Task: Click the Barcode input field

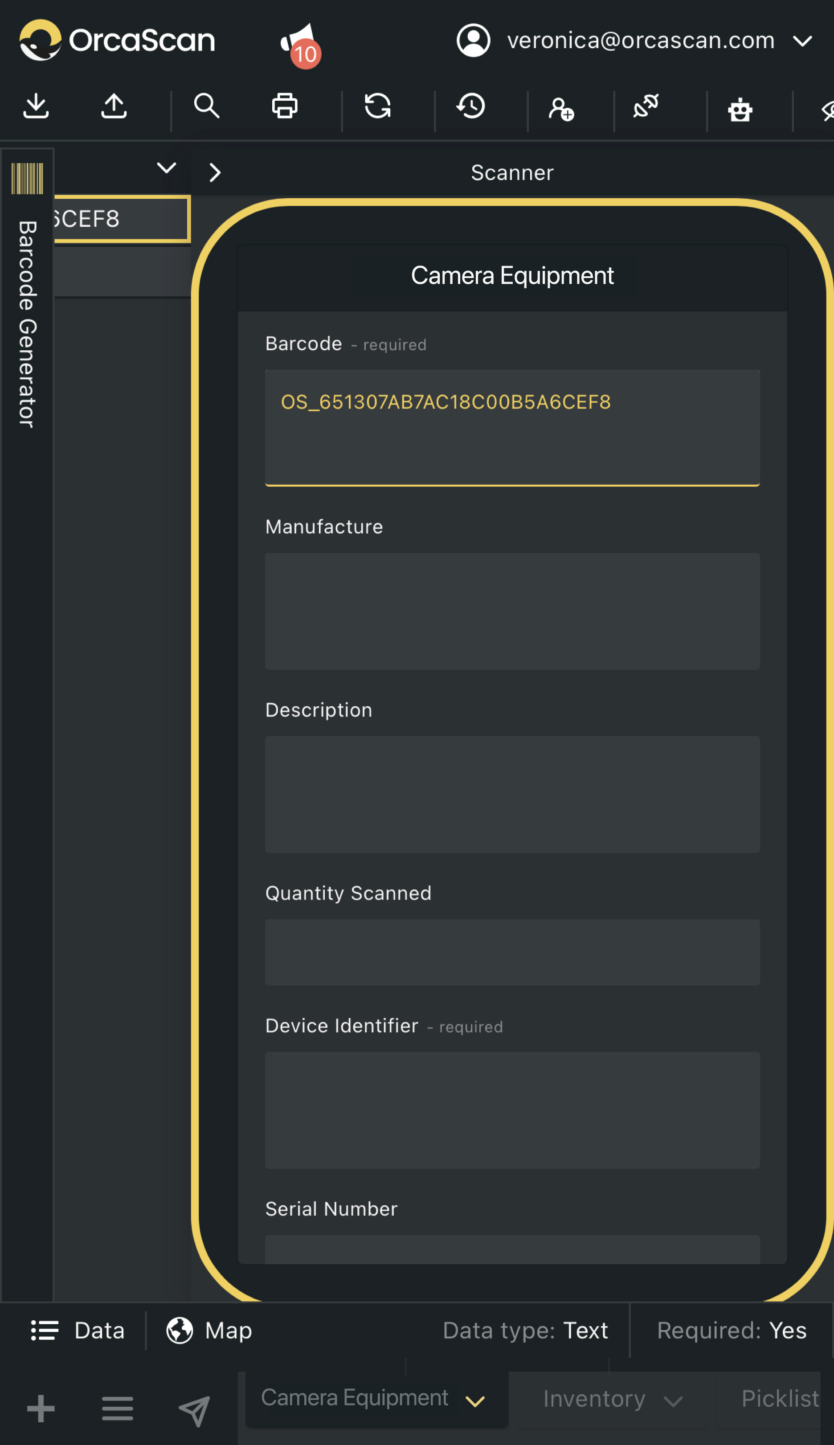Action: [x=512, y=428]
